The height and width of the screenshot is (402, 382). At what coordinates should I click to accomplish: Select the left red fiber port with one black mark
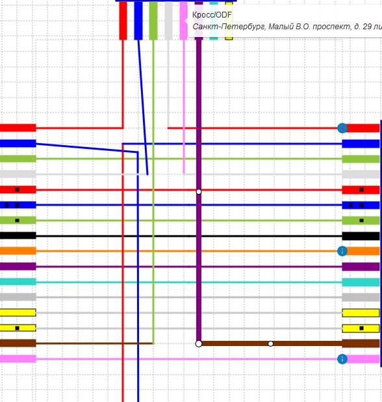[18, 190]
